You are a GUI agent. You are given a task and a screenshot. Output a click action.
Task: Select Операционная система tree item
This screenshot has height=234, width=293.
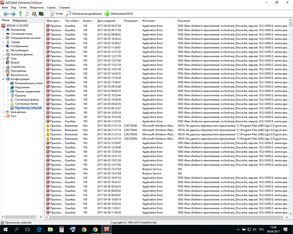tap(25, 38)
